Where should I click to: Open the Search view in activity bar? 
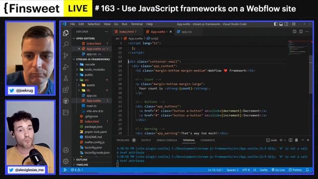(x=66, y=44)
